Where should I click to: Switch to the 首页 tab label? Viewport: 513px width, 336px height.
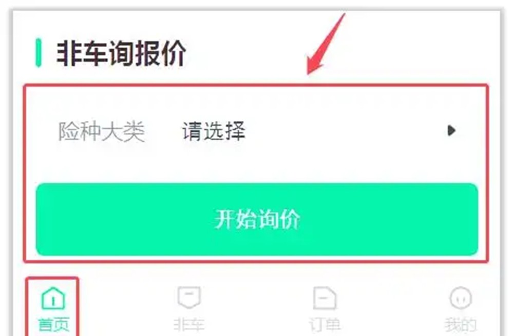pos(53,324)
